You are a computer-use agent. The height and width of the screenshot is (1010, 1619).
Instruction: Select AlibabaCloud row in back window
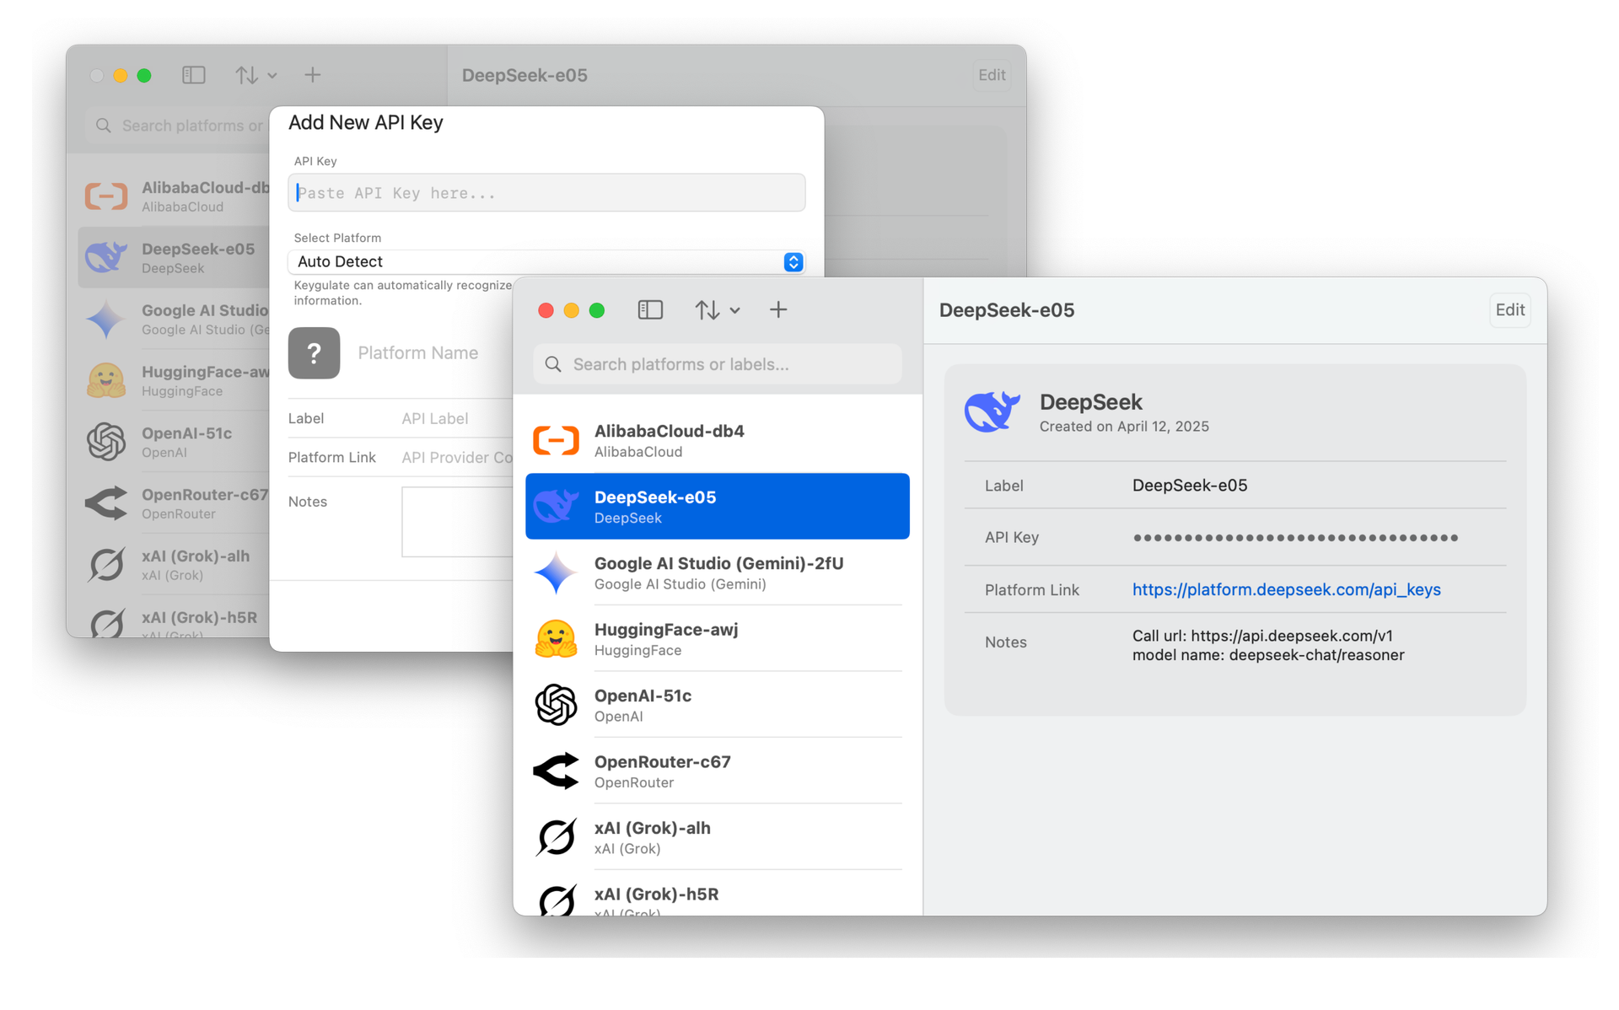pos(175,196)
